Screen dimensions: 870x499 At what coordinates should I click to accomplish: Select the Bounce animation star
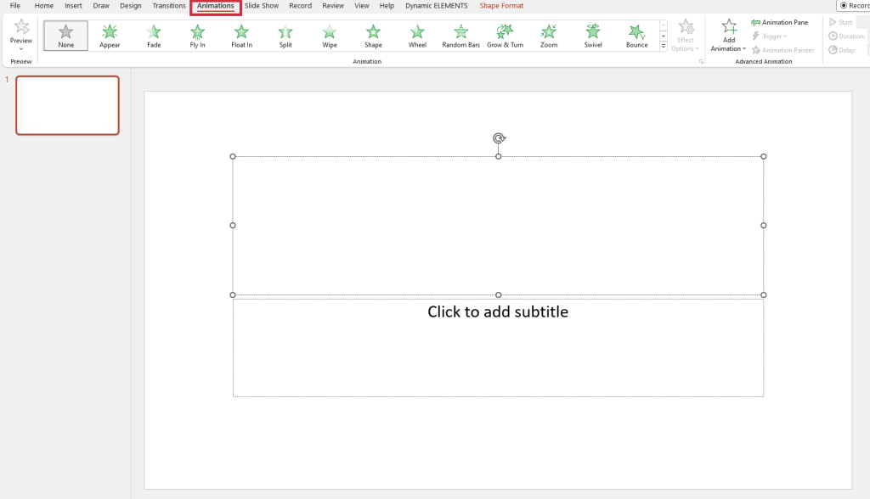(636, 35)
